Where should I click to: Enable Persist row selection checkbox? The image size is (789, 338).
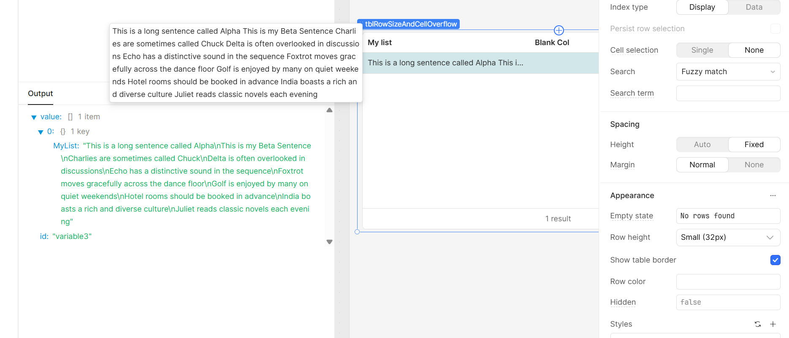(x=775, y=29)
